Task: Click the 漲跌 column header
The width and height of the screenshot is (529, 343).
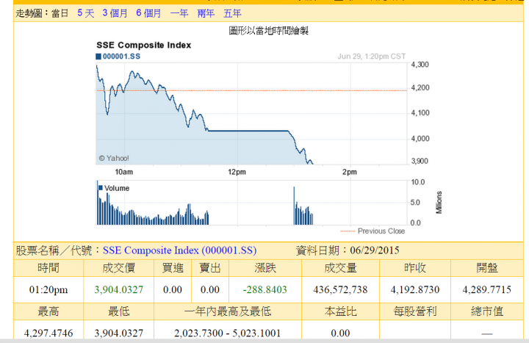Action: (x=265, y=268)
